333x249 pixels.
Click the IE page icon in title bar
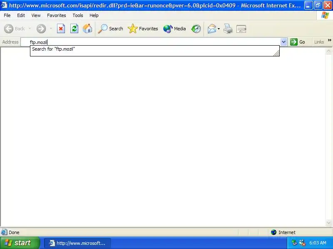4,5
